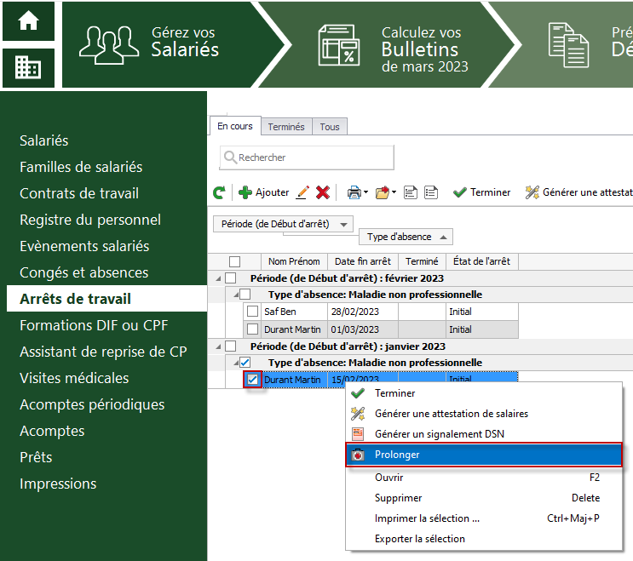Open Visites médicales in sidebar
The width and height of the screenshot is (633, 561).
74,378
